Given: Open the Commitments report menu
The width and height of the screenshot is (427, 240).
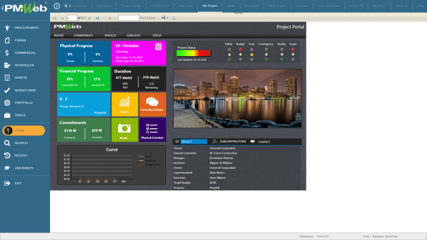Looking at the screenshot, I should pos(83,35).
